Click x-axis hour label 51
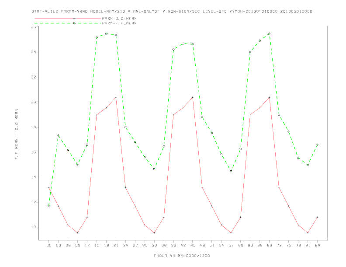 [212, 245]
